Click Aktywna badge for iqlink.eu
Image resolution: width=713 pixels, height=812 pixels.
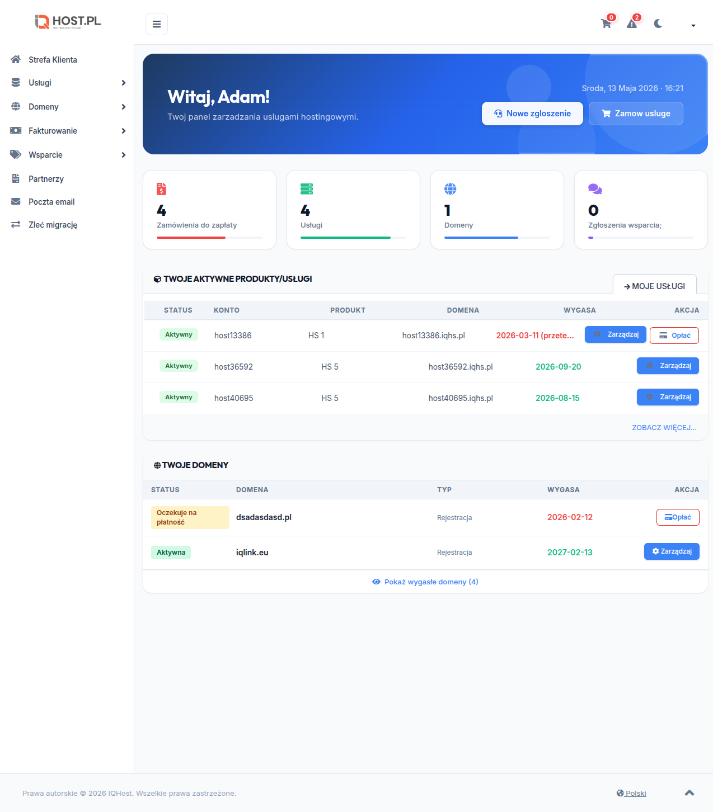[171, 553]
